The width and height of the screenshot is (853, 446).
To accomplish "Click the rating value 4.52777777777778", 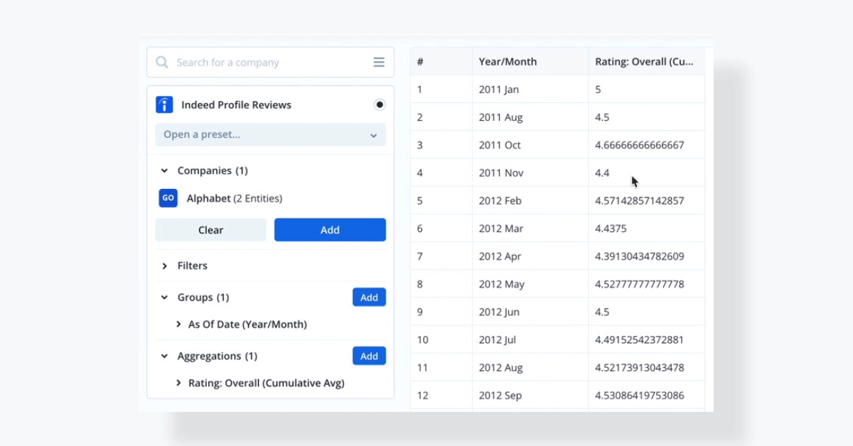I will 639,284.
